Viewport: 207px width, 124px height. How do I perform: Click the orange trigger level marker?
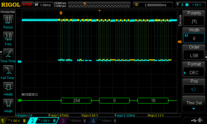[x=179, y=42]
